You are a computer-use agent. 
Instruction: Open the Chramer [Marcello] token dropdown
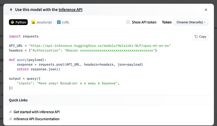click(191, 22)
